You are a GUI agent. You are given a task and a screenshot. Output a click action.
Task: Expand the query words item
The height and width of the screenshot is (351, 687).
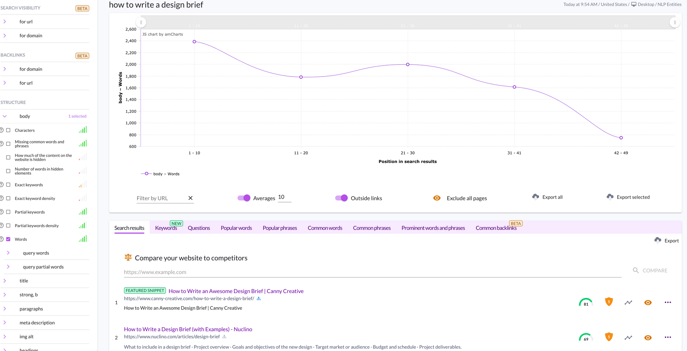click(8, 253)
